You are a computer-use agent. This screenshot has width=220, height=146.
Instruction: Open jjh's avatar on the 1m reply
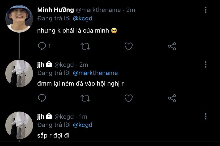click(x=19, y=125)
